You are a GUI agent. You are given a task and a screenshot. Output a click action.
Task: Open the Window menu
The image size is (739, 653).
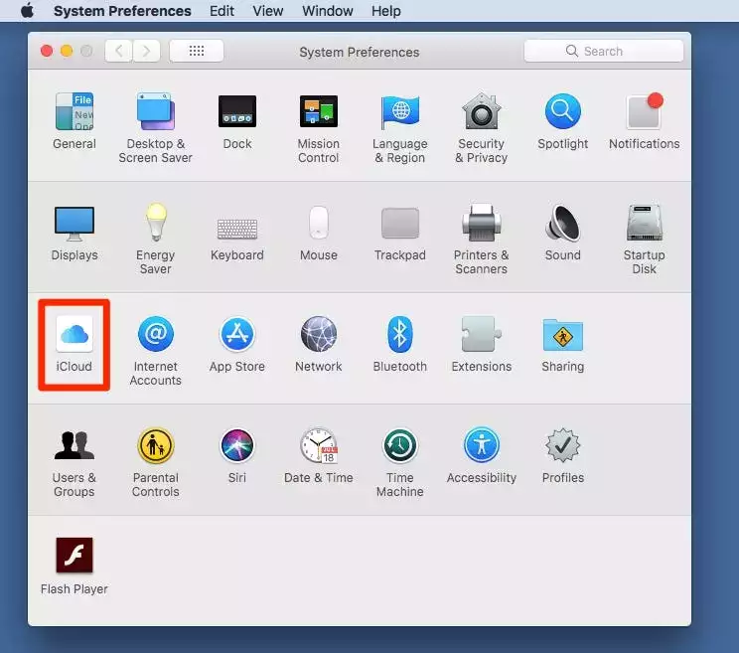click(x=327, y=11)
